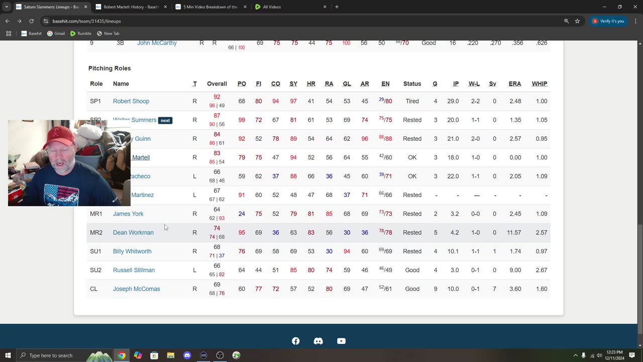Show hidden system tray icons
Screen dimensions: 643x362
click(575, 355)
